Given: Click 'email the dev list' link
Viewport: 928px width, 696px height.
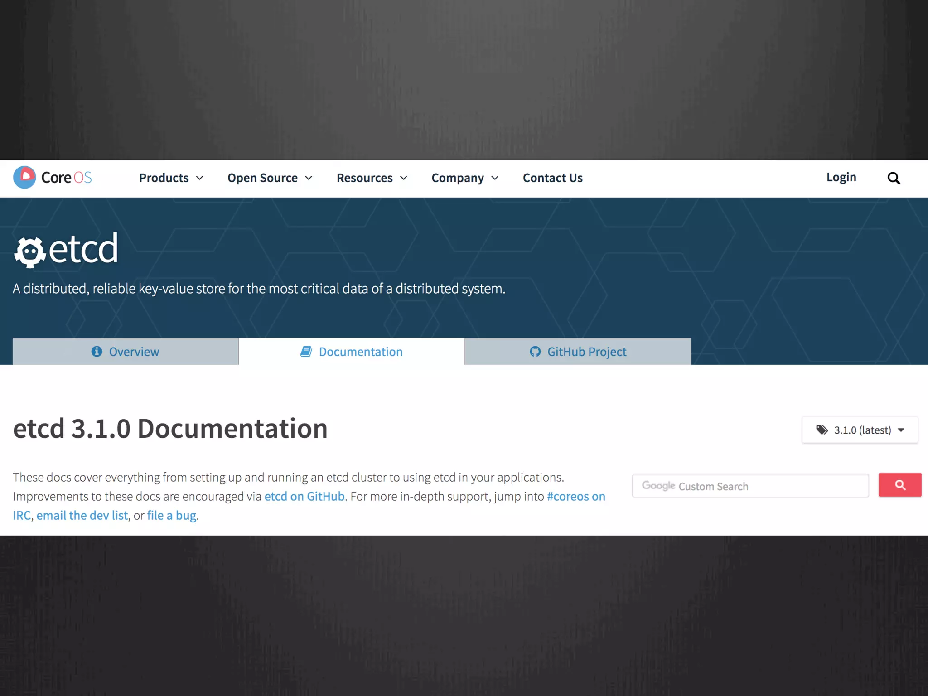Looking at the screenshot, I should [x=82, y=515].
